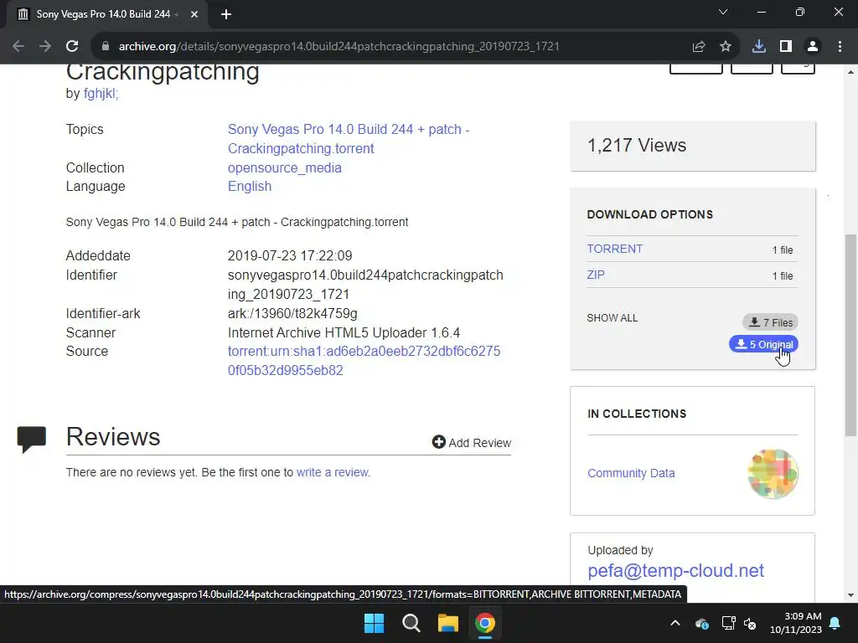Click the ZIP download option

pos(596,275)
